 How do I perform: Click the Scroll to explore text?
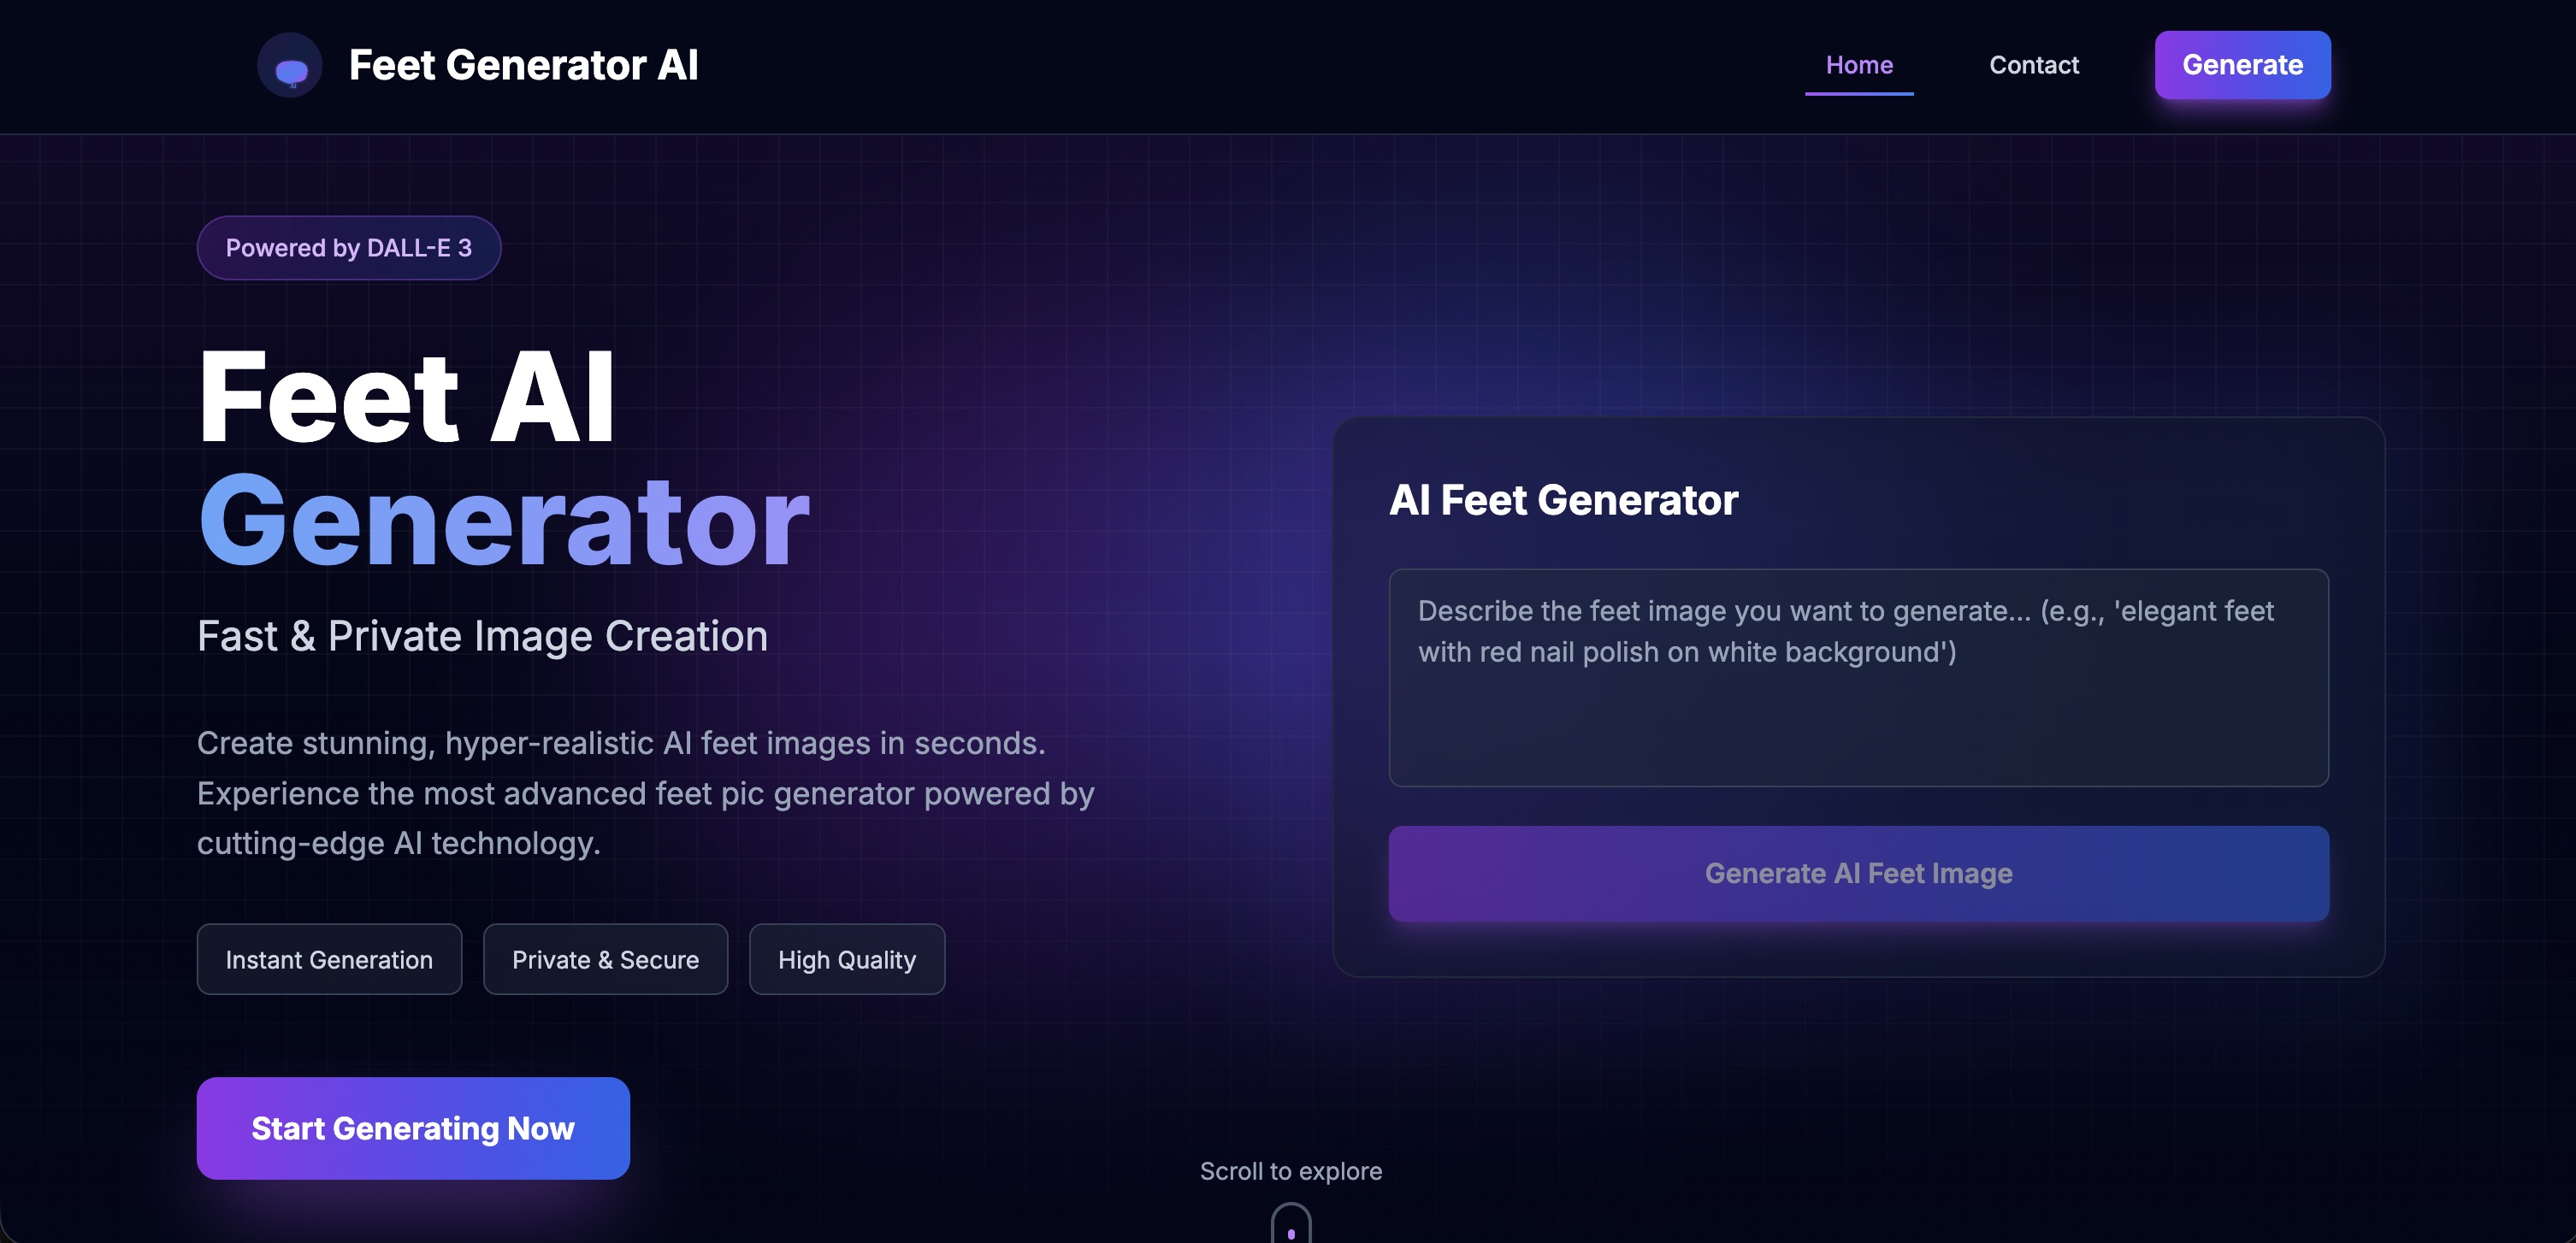(x=1291, y=1171)
